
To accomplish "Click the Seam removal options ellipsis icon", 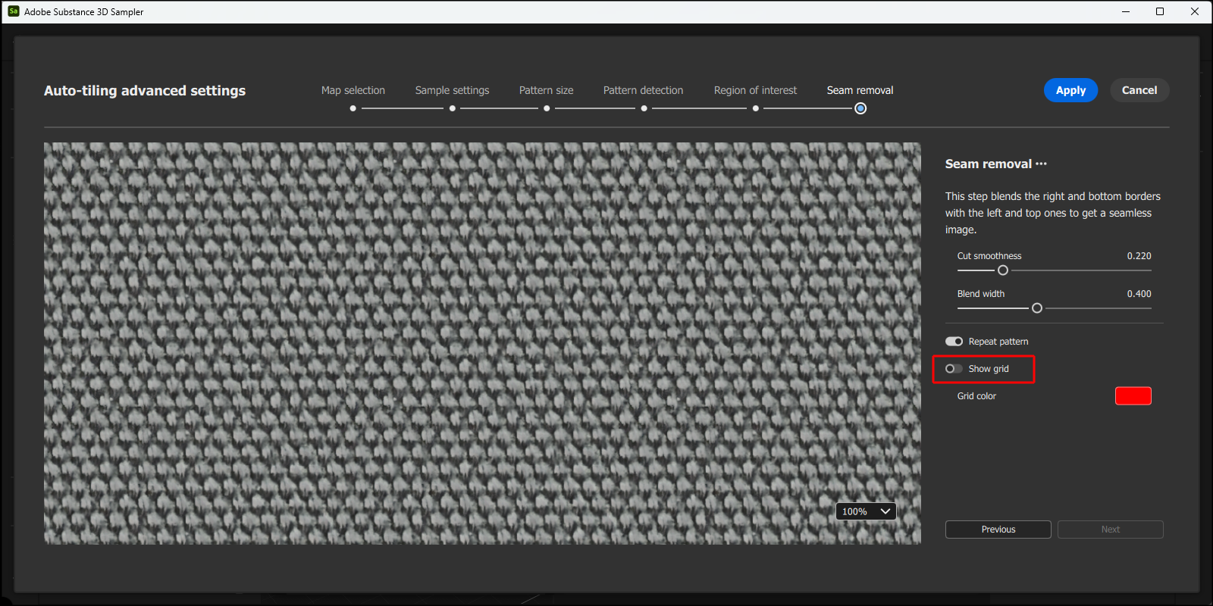I will (1041, 164).
